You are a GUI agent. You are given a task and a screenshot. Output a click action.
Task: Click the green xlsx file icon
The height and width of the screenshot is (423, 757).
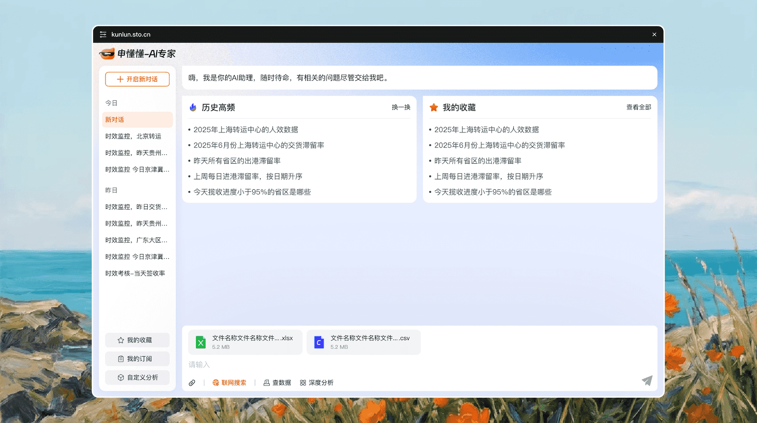coord(201,342)
